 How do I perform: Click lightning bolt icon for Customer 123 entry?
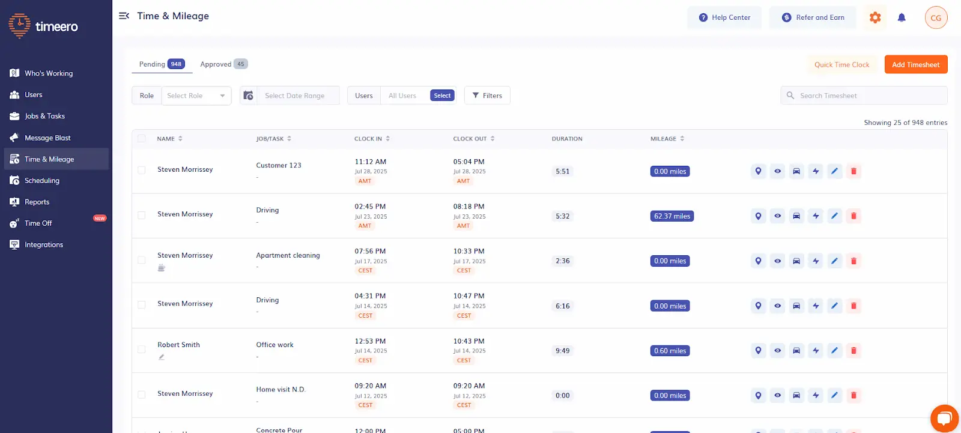click(x=816, y=171)
